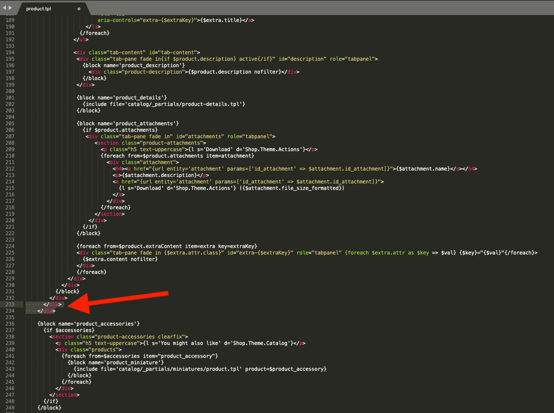Go to next tab with right arrow
554x413 pixels.
tap(10, 8)
